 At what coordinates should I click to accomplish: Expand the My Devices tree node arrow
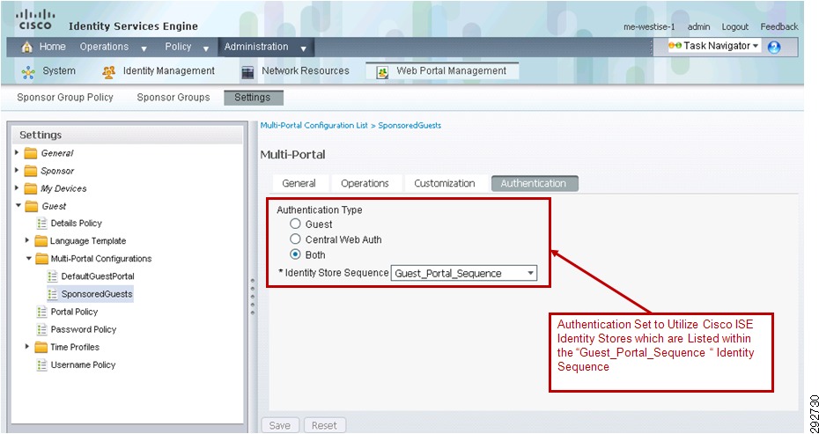[18, 188]
